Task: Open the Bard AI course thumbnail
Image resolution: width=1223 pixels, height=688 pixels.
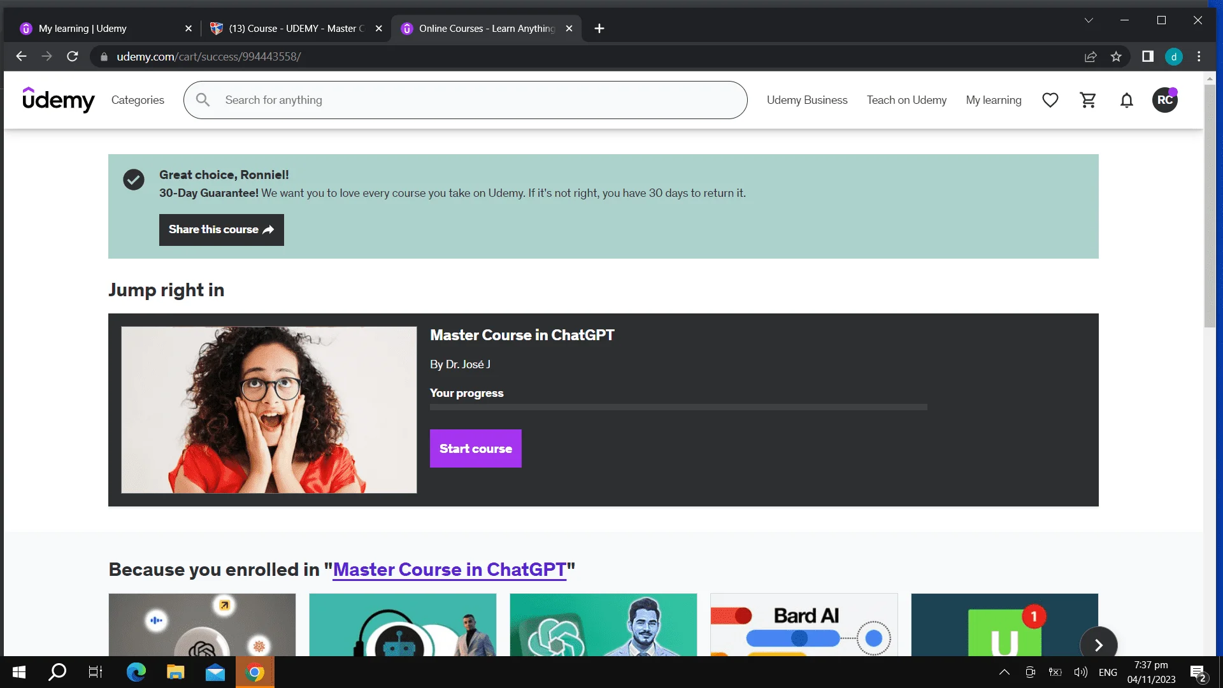Action: coord(804,625)
